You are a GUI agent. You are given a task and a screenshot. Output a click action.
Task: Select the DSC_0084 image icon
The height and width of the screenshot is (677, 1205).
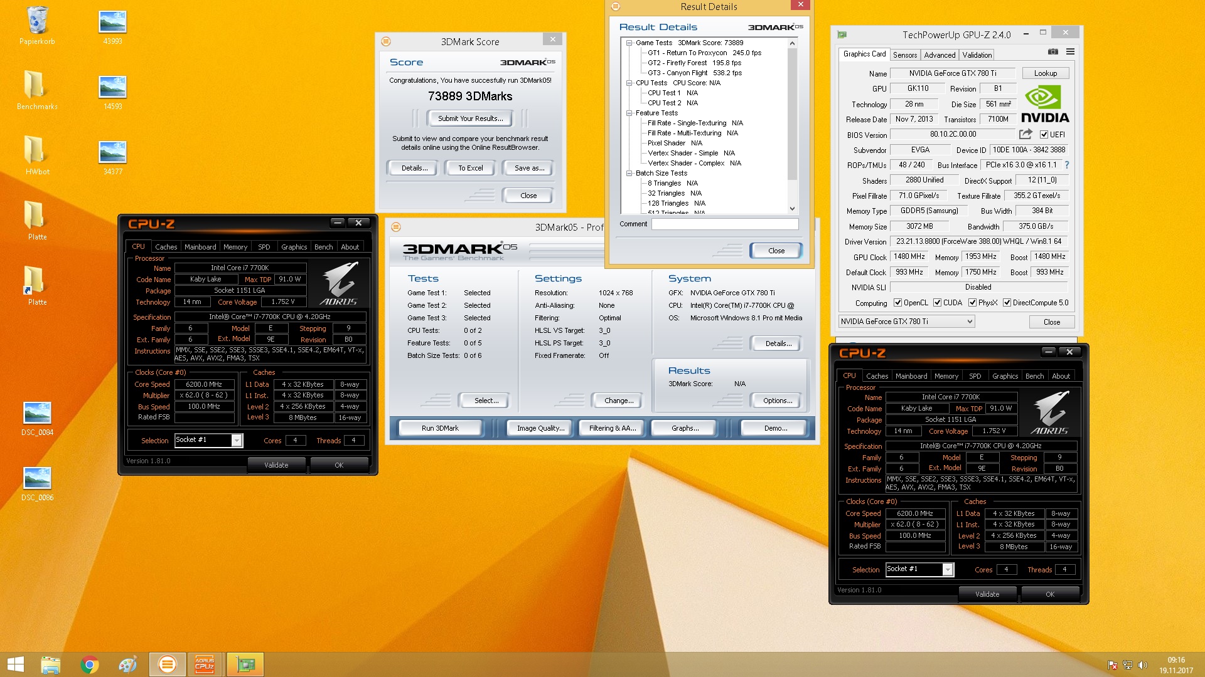pyautogui.click(x=37, y=417)
